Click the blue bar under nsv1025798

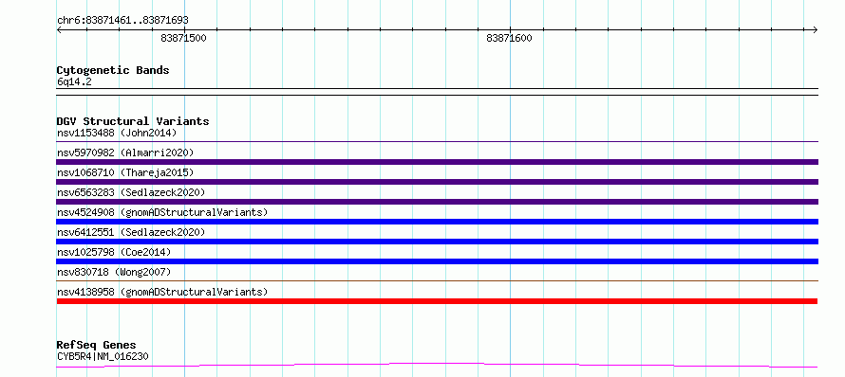click(x=437, y=261)
